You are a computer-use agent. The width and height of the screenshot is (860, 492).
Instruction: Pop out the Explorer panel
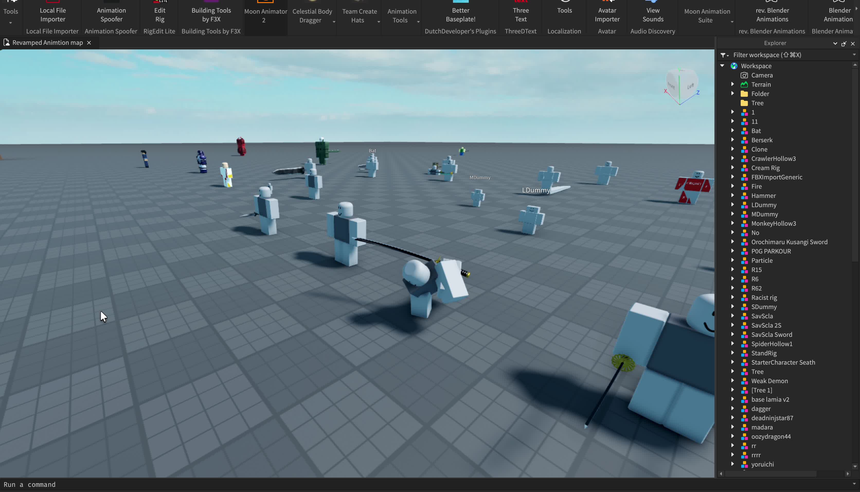(844, 43)
